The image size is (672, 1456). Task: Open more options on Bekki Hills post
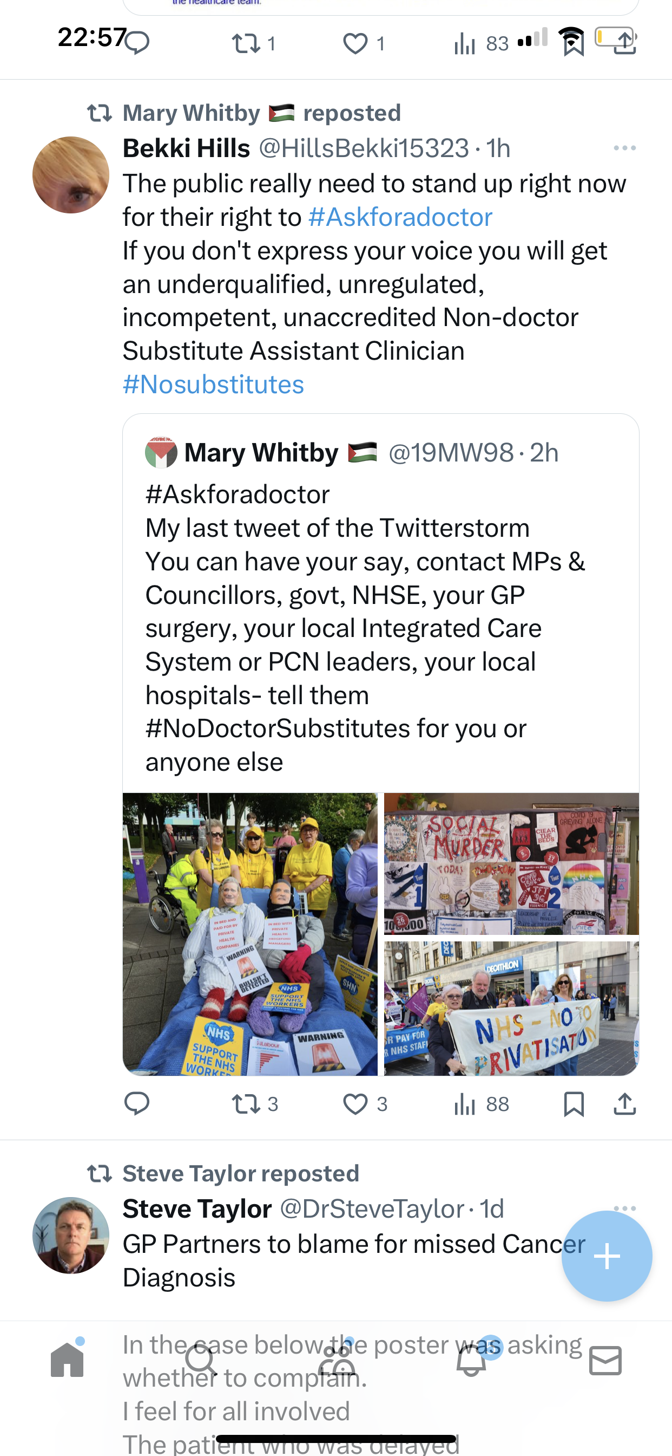tap(624, 148)
